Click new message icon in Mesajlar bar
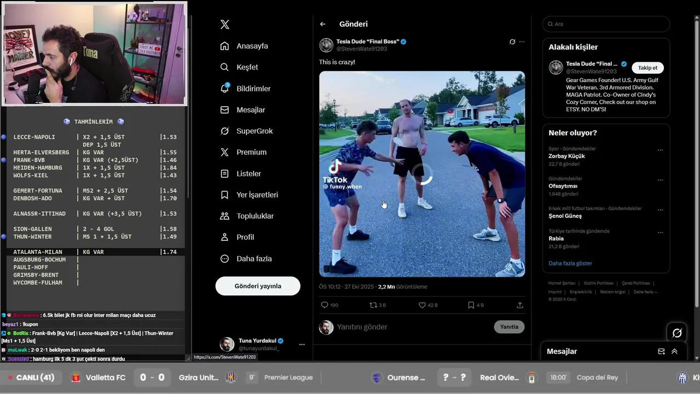The height and width of the screenshot is (394, 700). point(661,351)
